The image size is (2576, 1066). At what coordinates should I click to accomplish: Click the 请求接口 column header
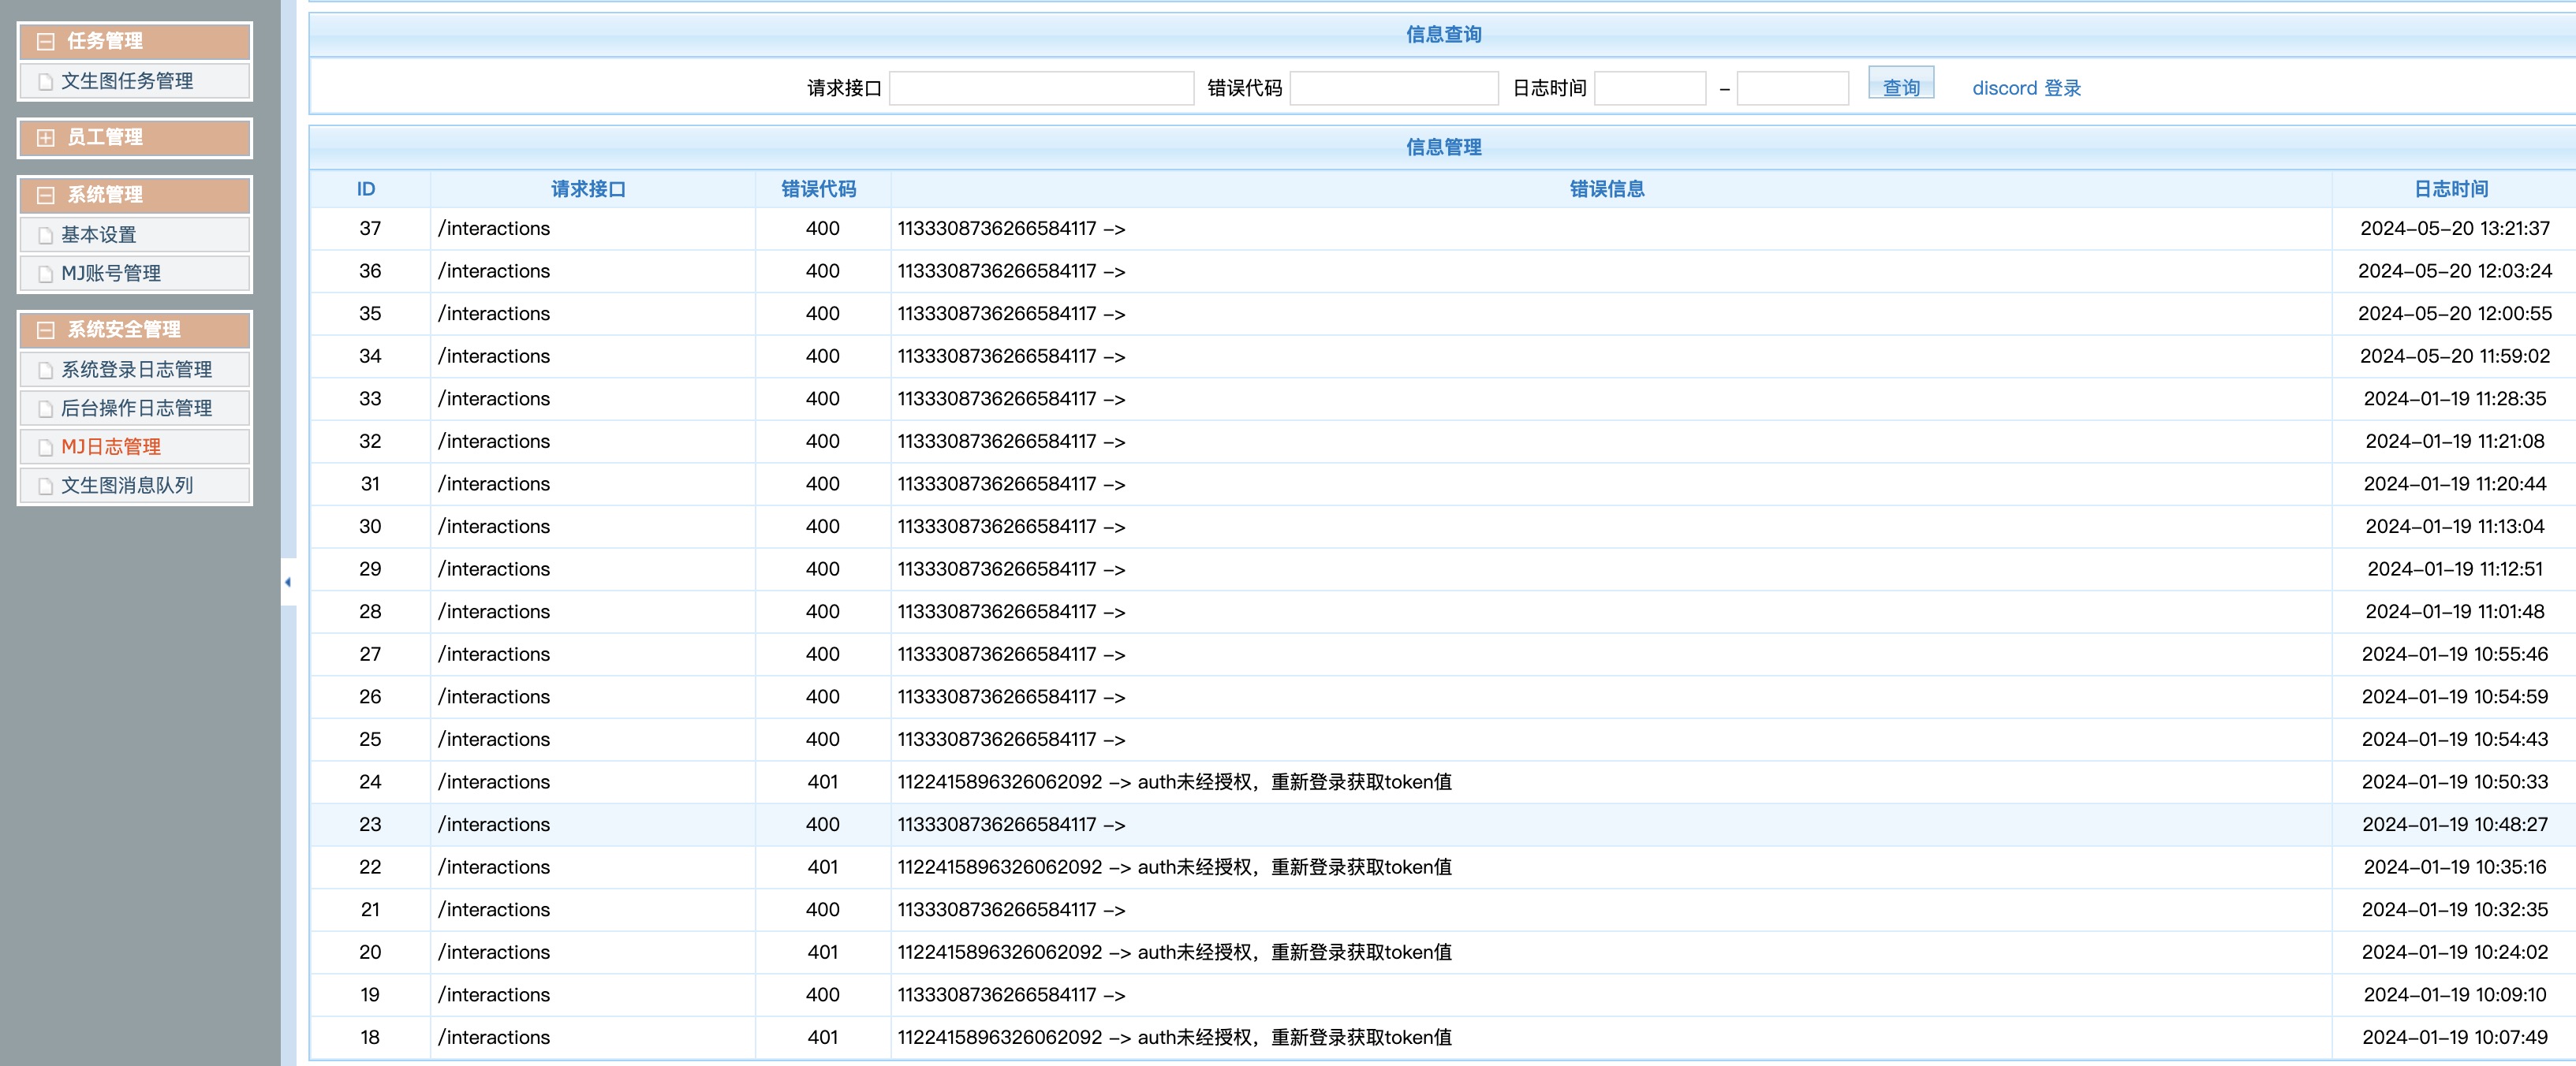click(x=589, y=189)
